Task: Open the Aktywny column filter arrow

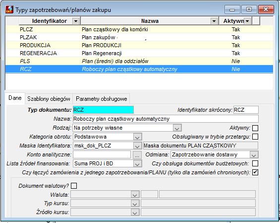Action: click(247, 21)
